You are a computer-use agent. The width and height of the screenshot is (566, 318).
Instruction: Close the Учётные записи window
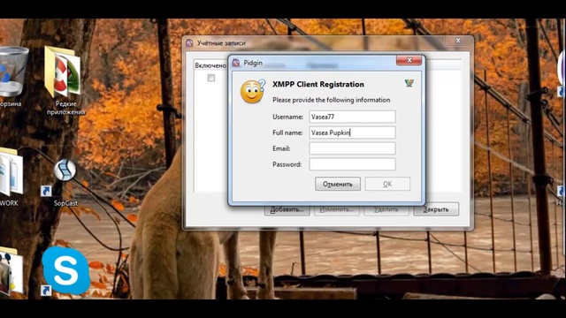click(458, 41)
